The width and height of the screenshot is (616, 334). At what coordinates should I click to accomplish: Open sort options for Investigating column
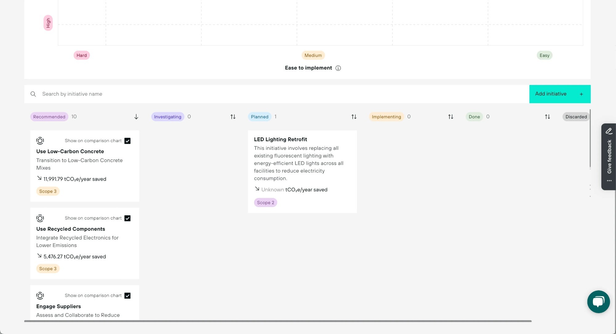tap(233, 117)
